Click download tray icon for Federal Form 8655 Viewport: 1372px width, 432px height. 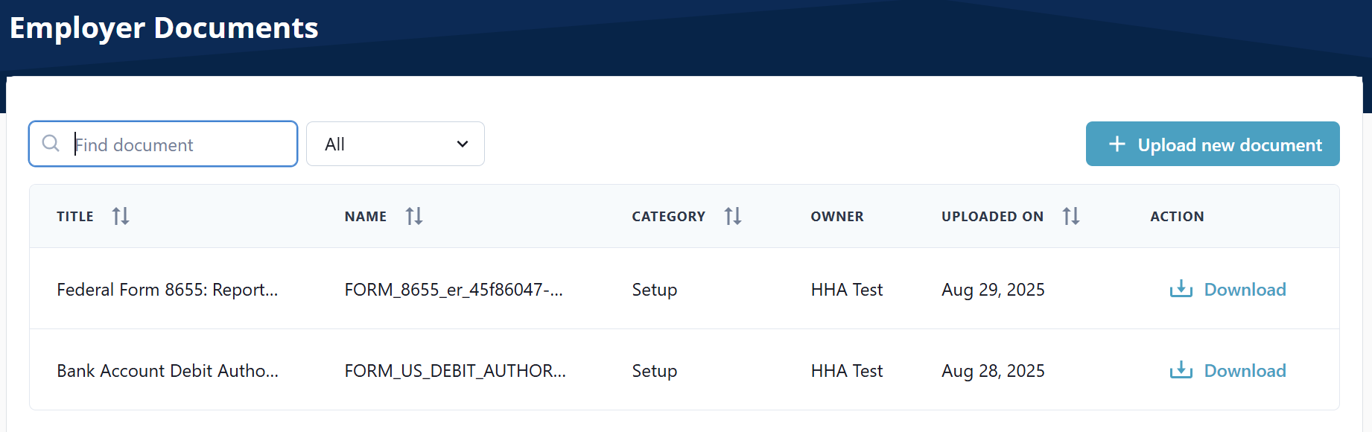(x=1181, y=289)
